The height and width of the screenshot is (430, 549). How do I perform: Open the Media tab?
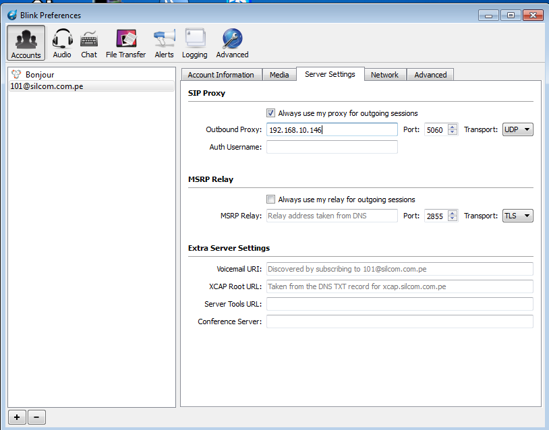pos(279,75)
